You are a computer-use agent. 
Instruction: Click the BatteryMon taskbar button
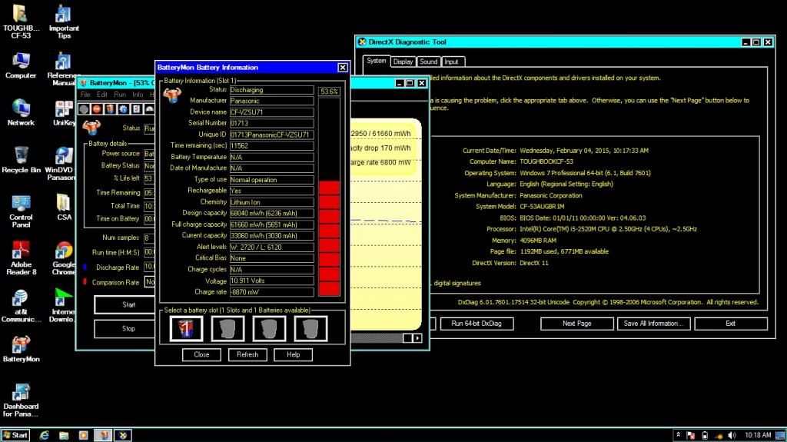[x=103, y=436]
